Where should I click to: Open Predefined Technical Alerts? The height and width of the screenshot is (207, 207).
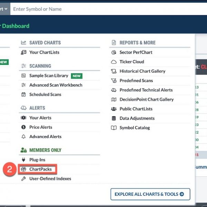coord(146,90)
